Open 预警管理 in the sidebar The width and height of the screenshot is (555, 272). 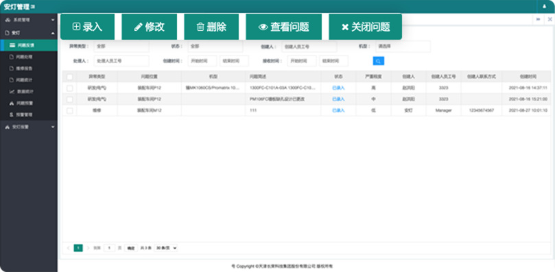click(29, 115)
